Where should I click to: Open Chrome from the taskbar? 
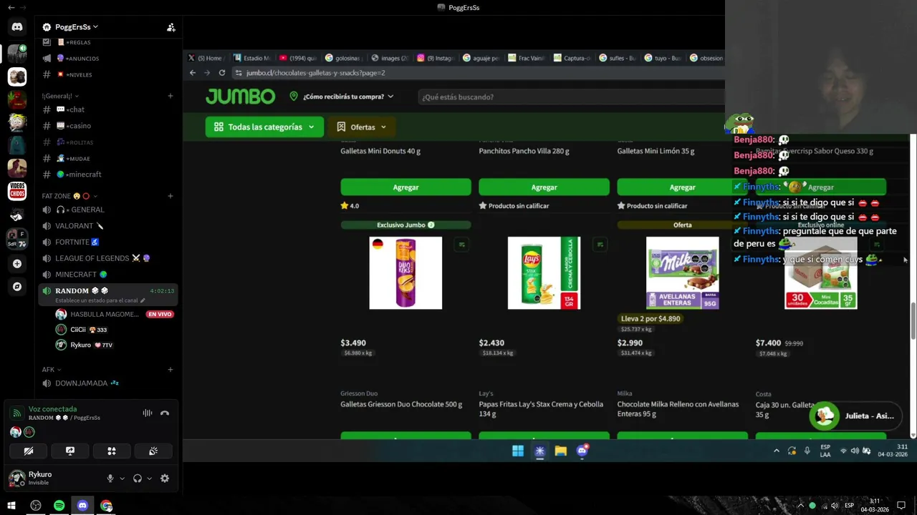(106, 506)
